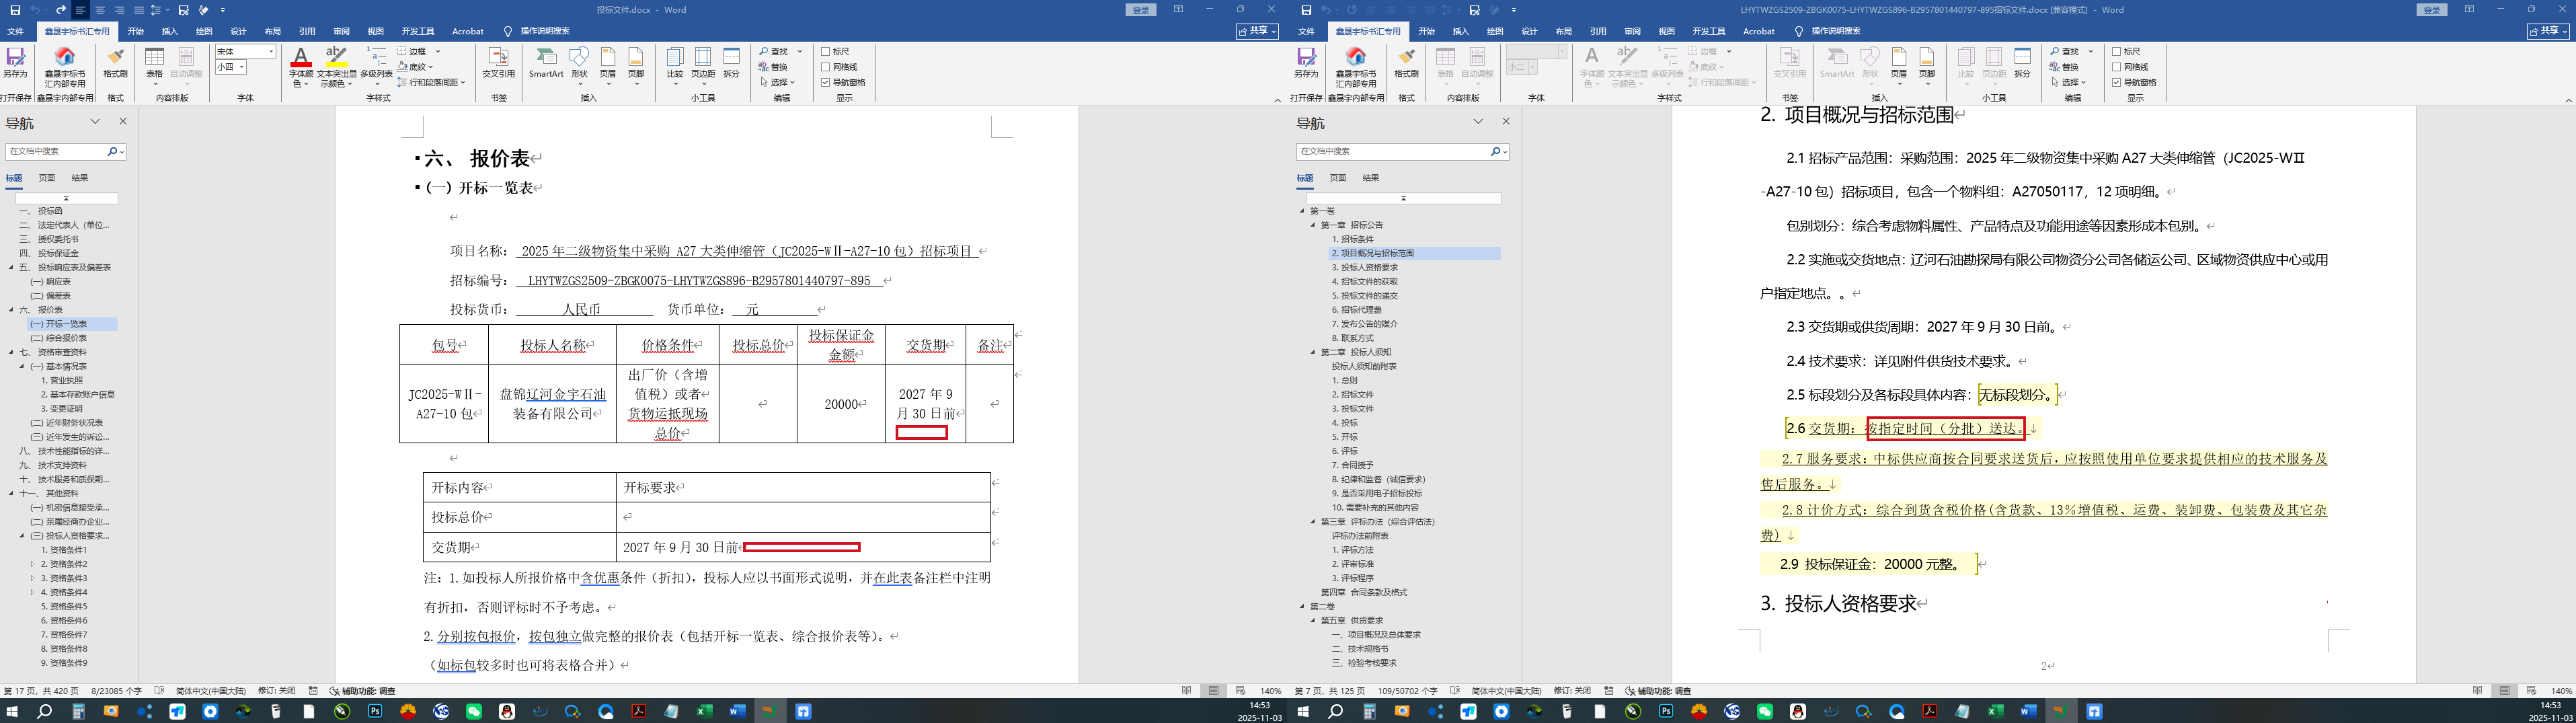Click 另存为 icon in right Word window
Image resolution: width=2576 pixels, height=723 pixels.
(x=1306, y=63)
